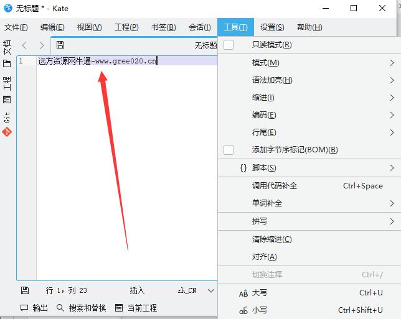Image resolution: width=401 pixels, height=319 pixels.
Task: Click 行 1, 列 23 cursor position
Action: (67, 290)
